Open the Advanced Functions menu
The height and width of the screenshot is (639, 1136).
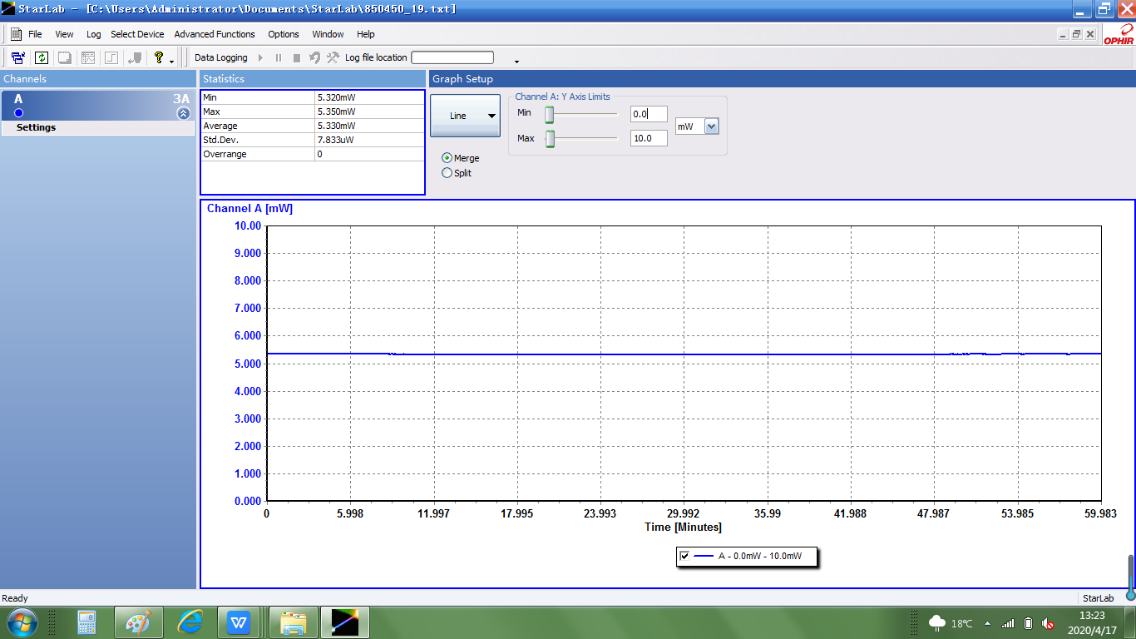tap(215, 34)
